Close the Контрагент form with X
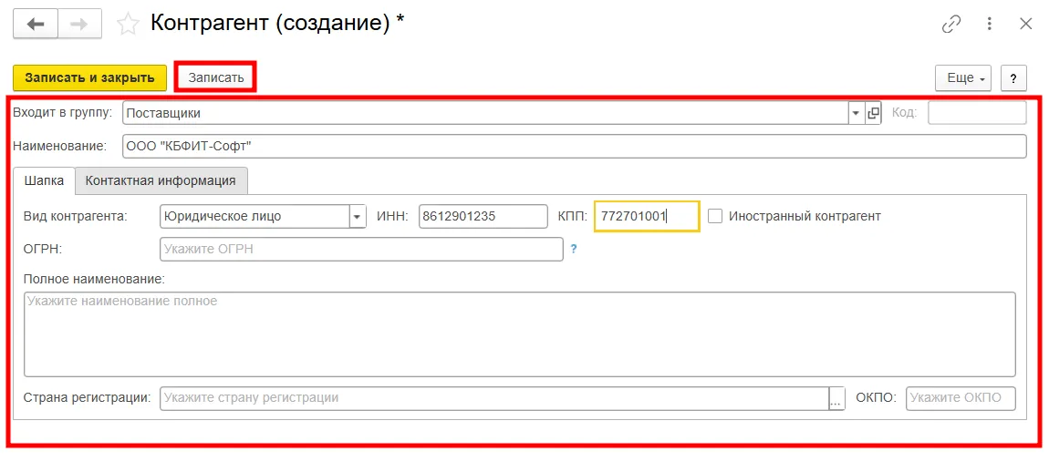The height and width of the screenshot is (472, 1049). (x=1025, y=24)
